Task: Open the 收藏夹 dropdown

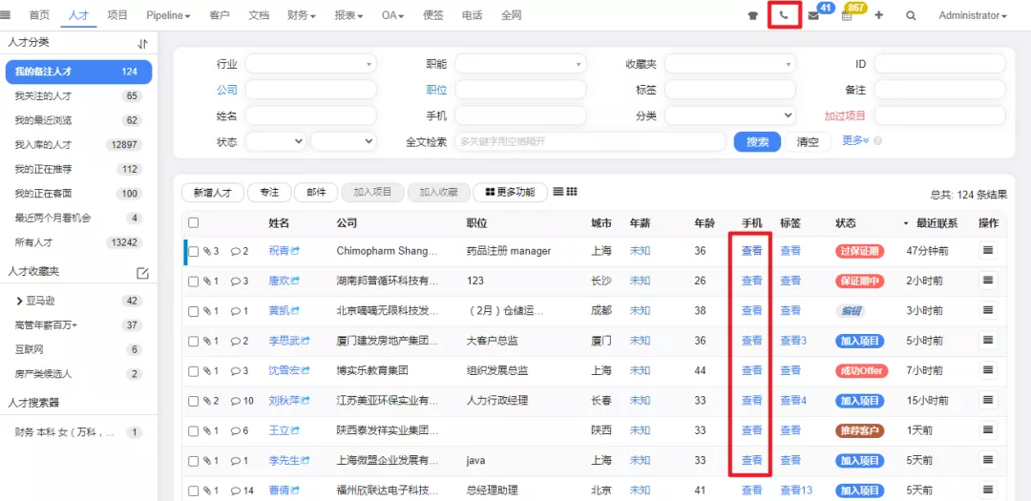Action: tap(730, 64)
